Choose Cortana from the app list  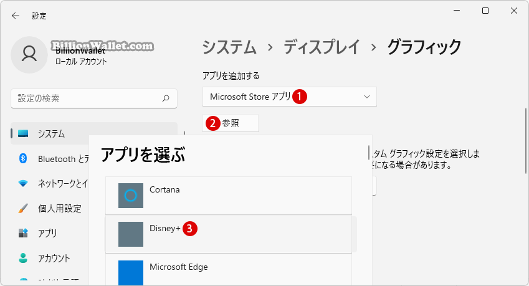click(x=229, y=196)
